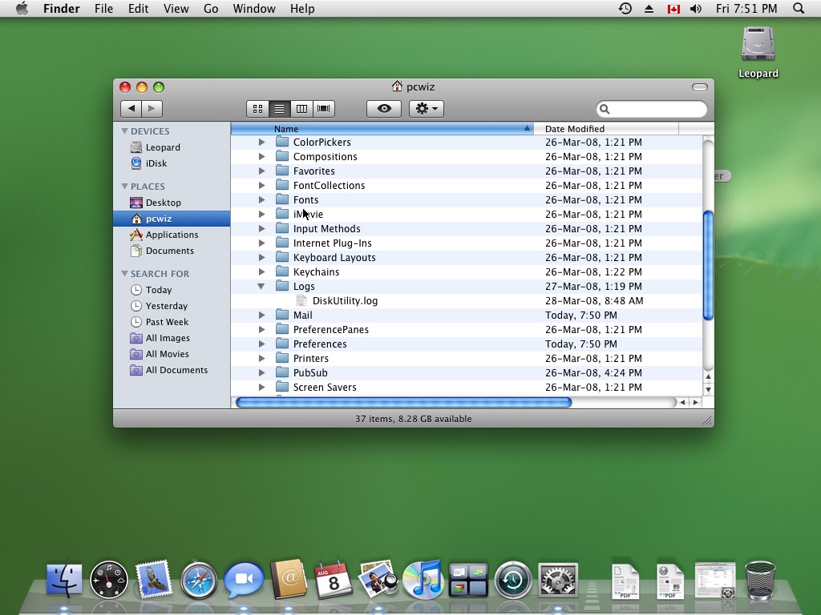This screenshot has height=615, width=821.
Task: Open the Action gear menu
Action: pos(427,109)
